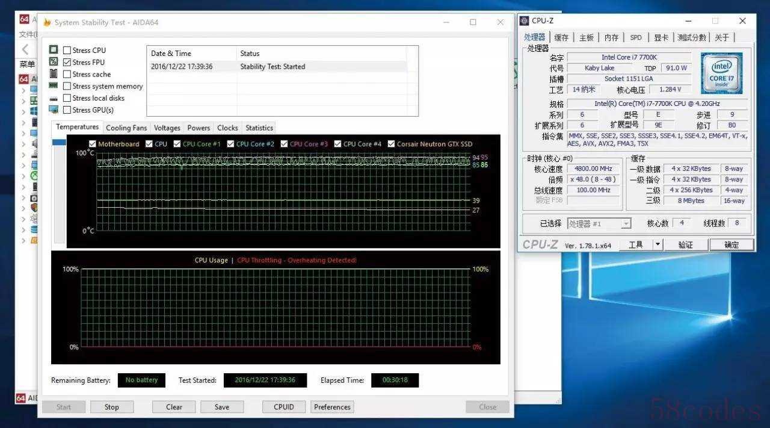Go back with the arrow in AIDA64 main window
The height and width of the screenshot is (428, 770).
coord(25,49)
